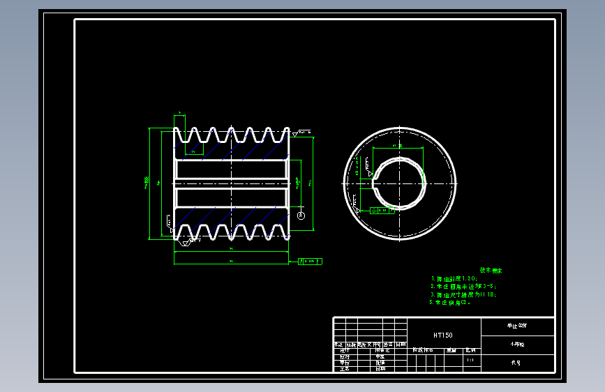Viewport: 605px width, 392px height.
Task: Select the lower overall length dimension below side view
Action: (231, 262)
